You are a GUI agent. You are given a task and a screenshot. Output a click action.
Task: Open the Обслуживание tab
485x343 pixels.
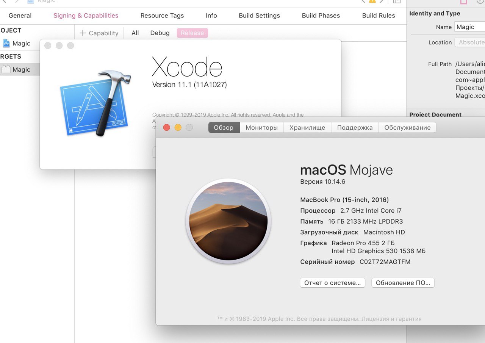coord(407,128)
